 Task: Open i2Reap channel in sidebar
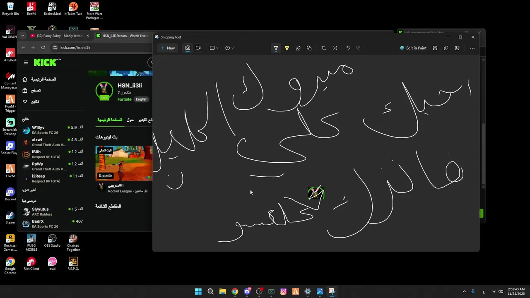[x=53, y=178]
